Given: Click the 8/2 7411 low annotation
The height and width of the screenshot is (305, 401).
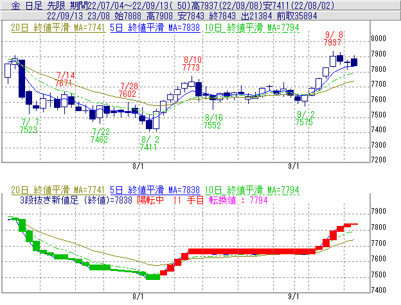Looking at the screenshot, I should [x=149, y=143].
